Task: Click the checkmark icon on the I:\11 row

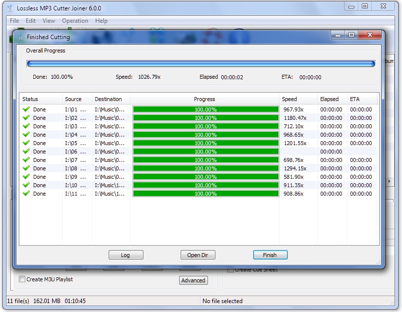Action: [x=26, y=193]
